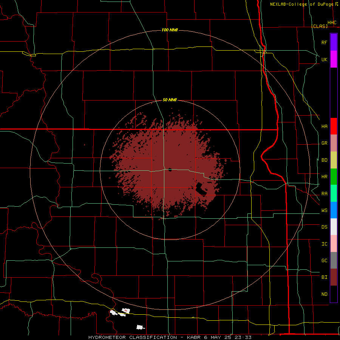This screenshot has width=340, height=340.
Task: Select the white DS legend swatch
Action: pos(334,227)
